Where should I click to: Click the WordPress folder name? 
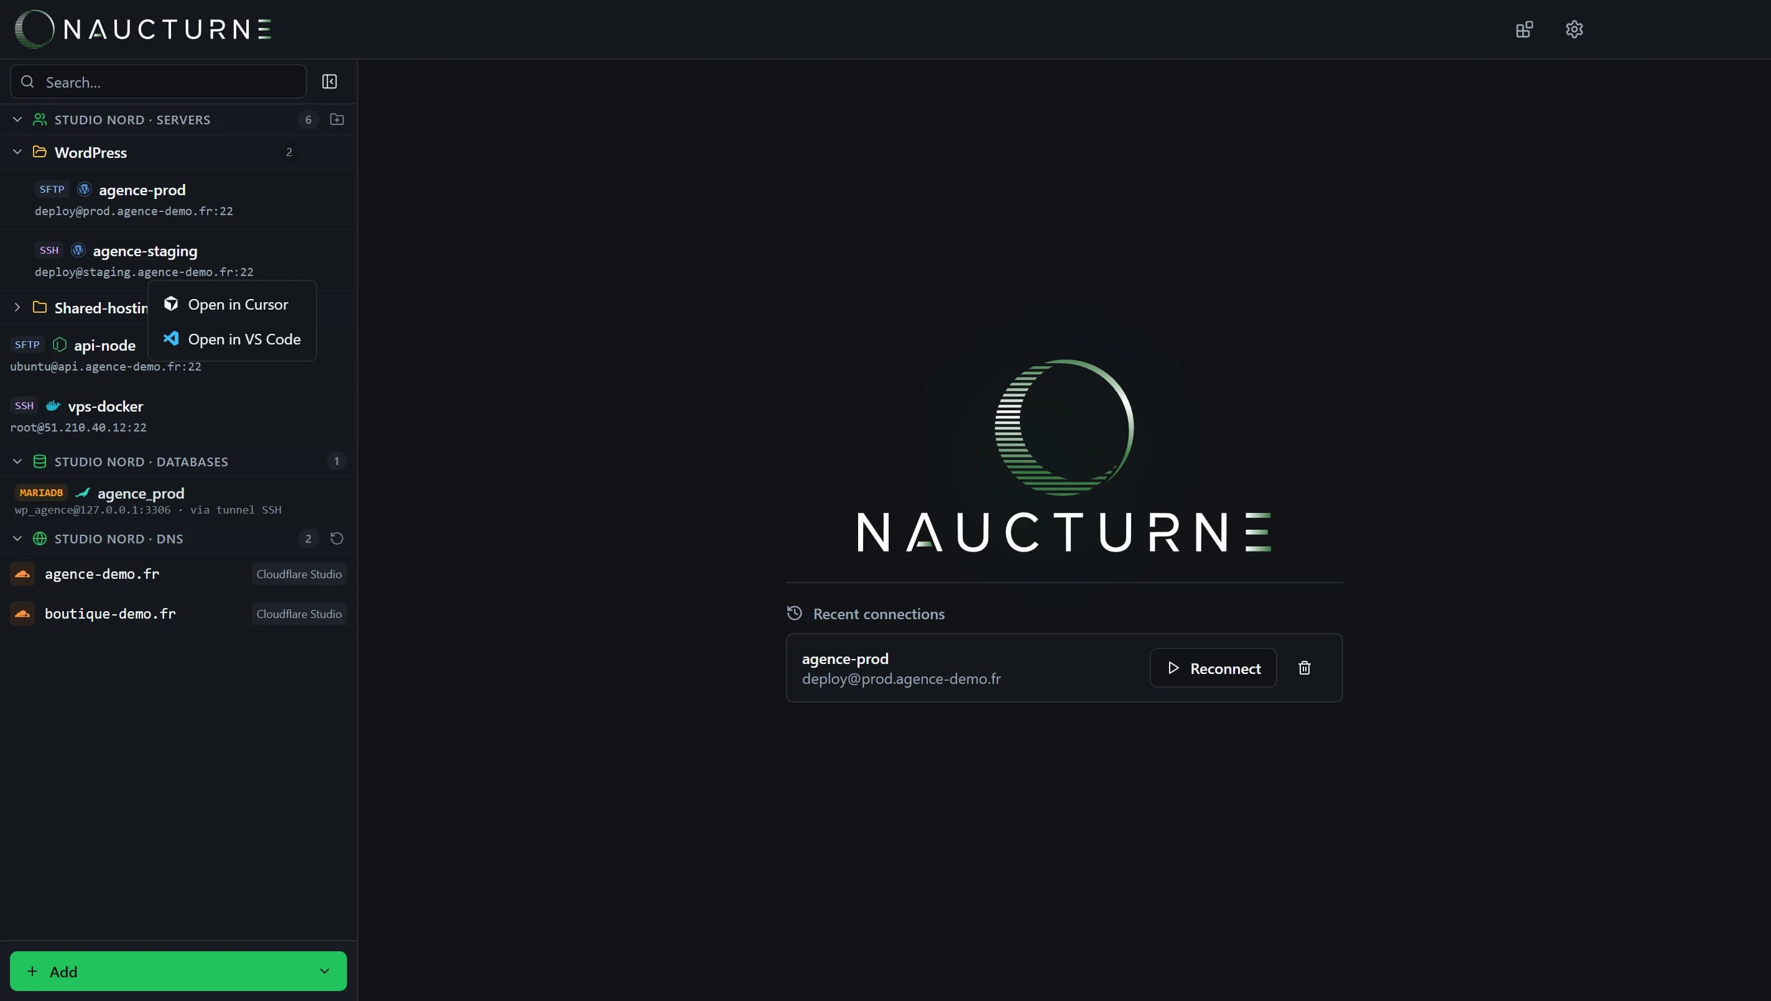(x=91, y=152)
